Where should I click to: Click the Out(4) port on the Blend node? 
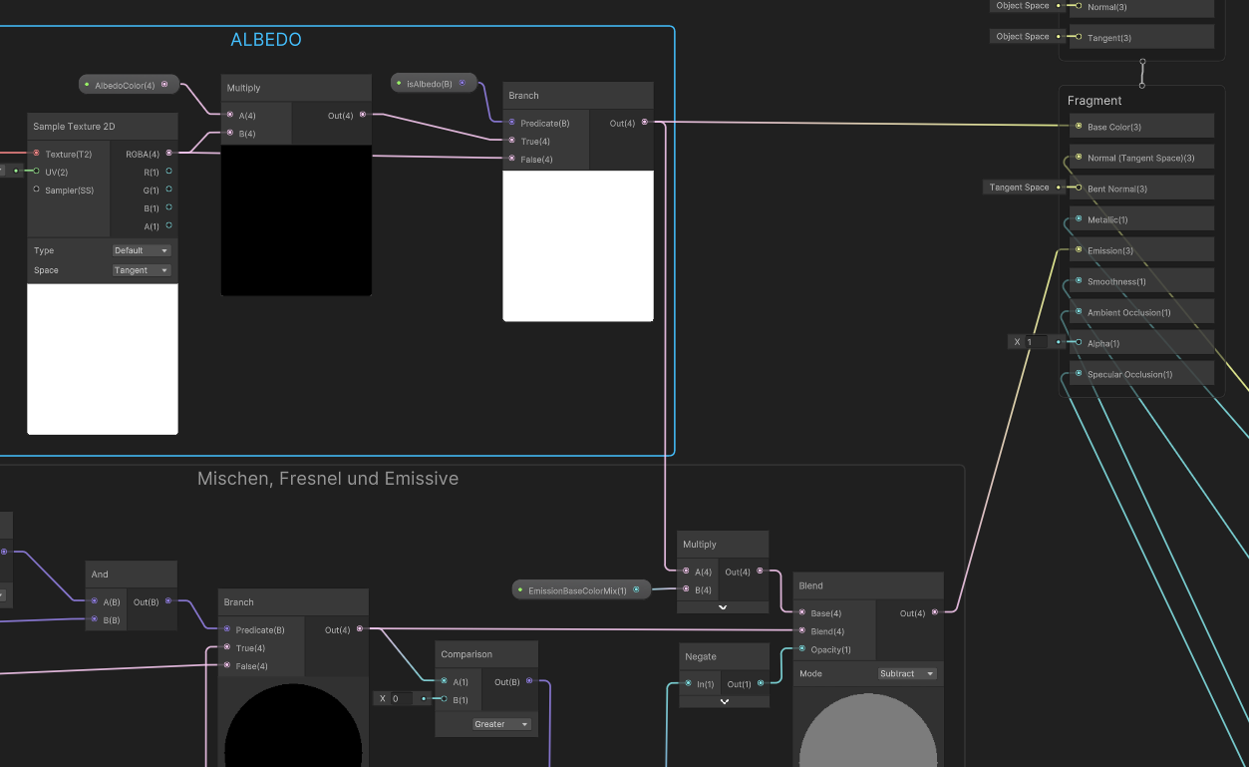click(934, 612)
